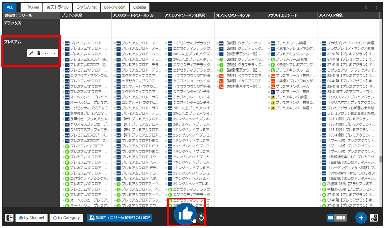This screenshot has height=228, width=386.
Task: Select the Expedia channel tab
Action: point(140,7)
